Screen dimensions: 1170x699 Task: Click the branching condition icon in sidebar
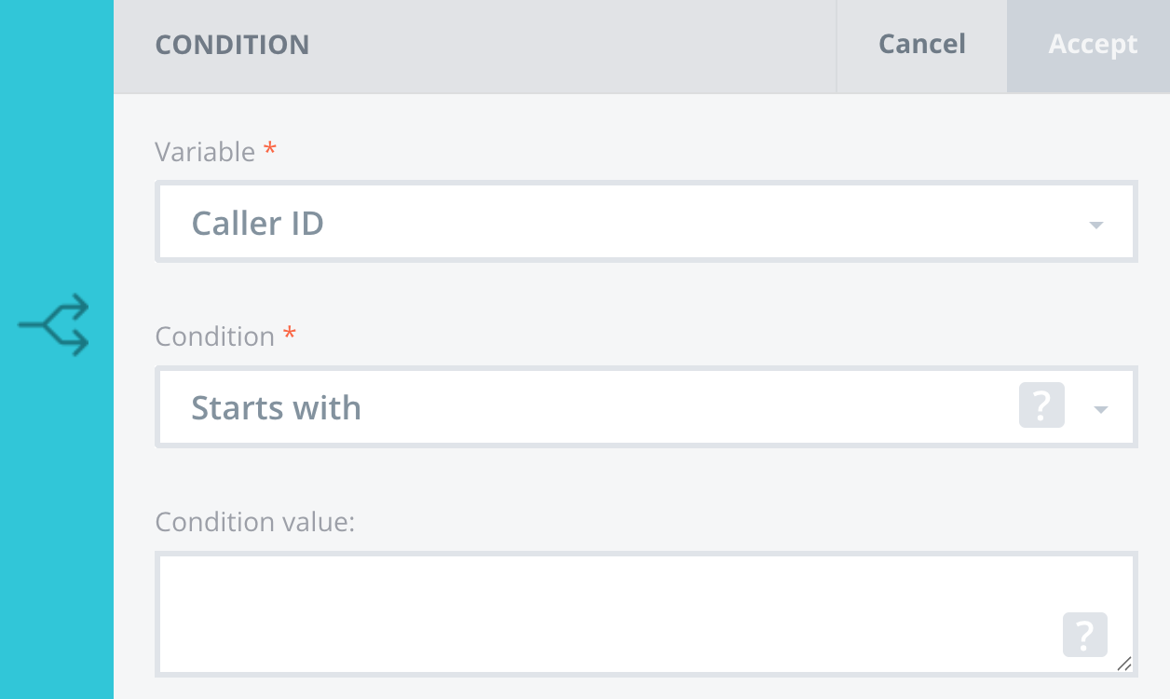[54, 325]
